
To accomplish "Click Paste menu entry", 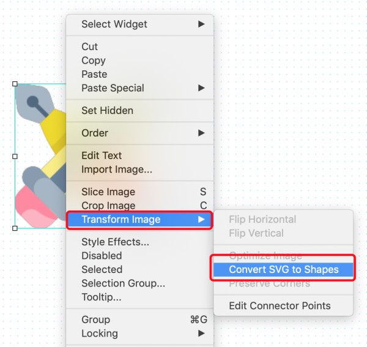I will 139,74.
